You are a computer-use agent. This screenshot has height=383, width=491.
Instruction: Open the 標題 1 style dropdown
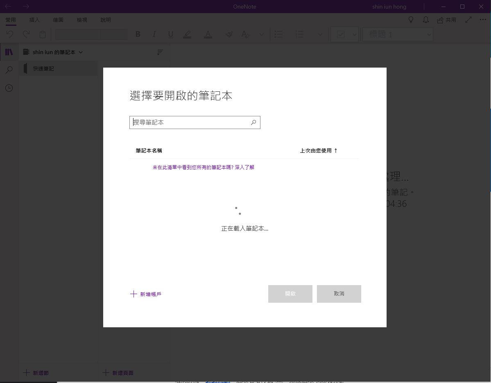[398, 34]
